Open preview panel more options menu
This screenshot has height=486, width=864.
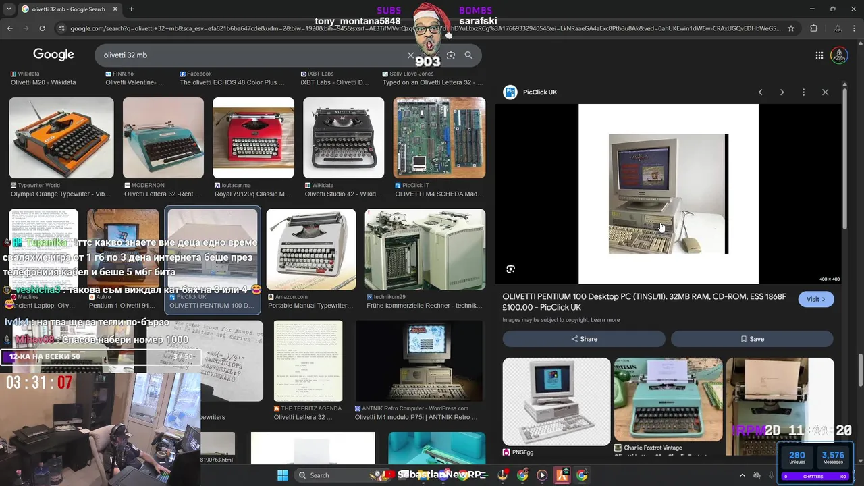click(803, 92)
